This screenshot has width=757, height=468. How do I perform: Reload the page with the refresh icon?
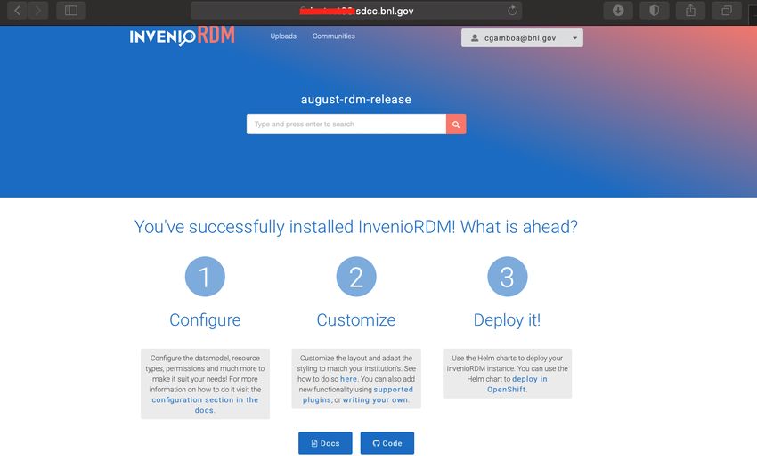pos(512,11)
